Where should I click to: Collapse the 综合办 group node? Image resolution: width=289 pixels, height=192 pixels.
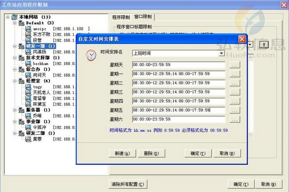click(x=15, y=69)
